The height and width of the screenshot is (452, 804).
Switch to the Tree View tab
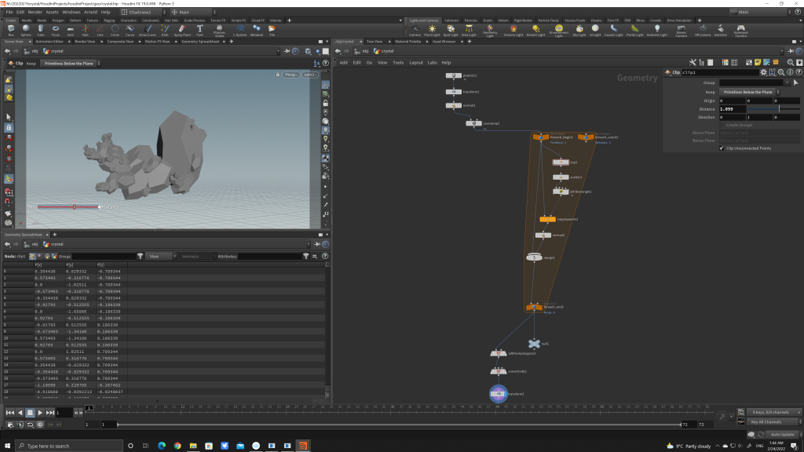pos(375,41)
